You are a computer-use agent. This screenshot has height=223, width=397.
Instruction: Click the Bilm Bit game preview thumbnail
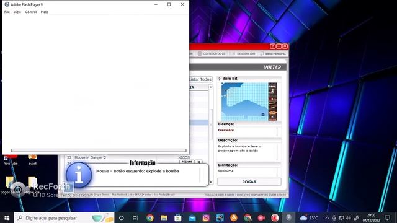249,102
